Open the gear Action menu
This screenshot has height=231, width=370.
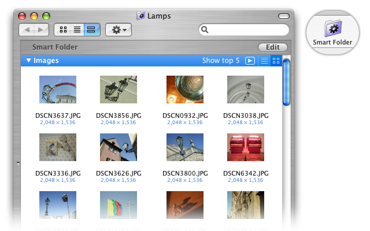pyautogui.click(x=119, y=29)
